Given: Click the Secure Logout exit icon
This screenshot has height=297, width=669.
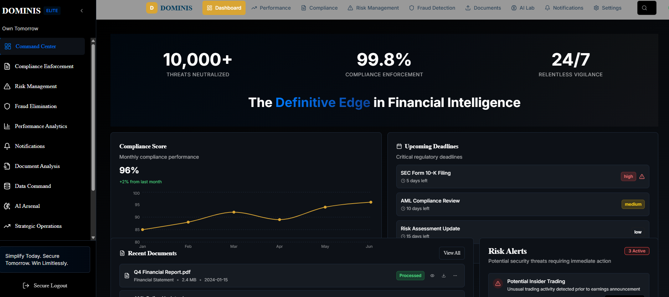Looking at the screenshot, I should (26, 286).
